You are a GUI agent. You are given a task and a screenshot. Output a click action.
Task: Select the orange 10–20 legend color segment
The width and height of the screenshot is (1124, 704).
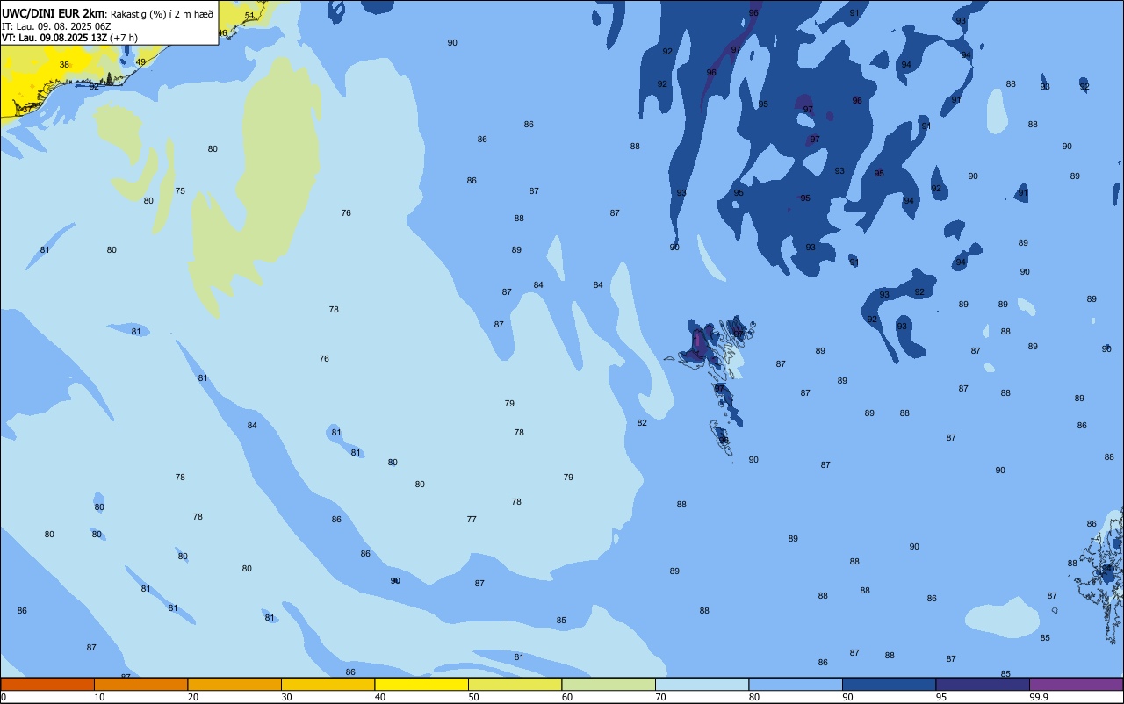[x=141, y=684]
